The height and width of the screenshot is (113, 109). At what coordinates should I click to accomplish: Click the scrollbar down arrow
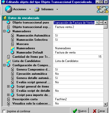[x=106, y=104]
